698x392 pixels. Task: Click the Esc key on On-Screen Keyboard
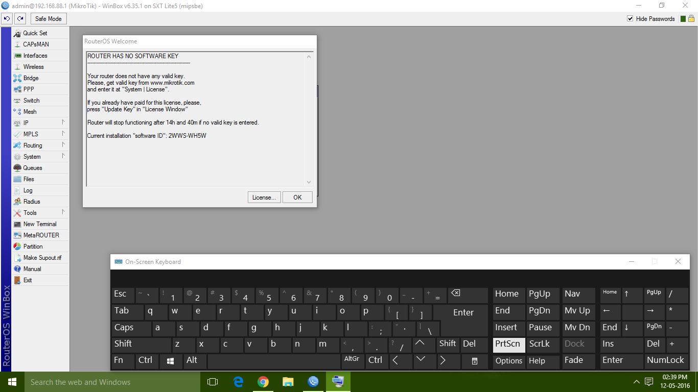click(x=123, y=296)
